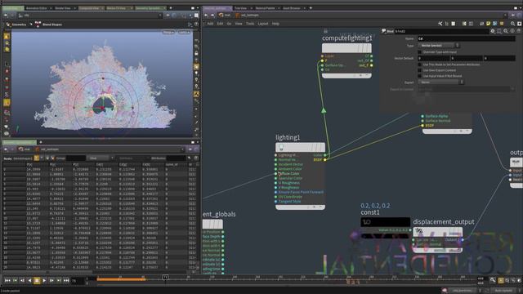
Task: Open the Go menu in network editor
Action: pyautogui.click(x=229, y=24)
